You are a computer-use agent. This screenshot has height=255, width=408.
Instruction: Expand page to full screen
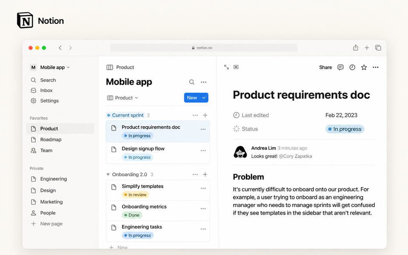coord(227,67)
